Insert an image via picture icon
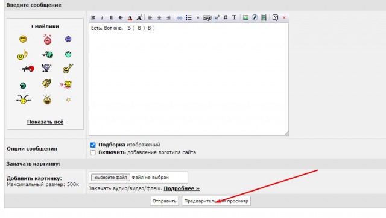This screenshot has height=218, width=386. pos(245,17)
